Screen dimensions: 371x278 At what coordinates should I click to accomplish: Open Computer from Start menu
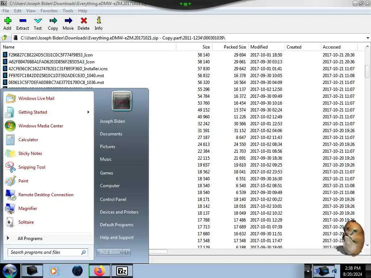(110, 186)
